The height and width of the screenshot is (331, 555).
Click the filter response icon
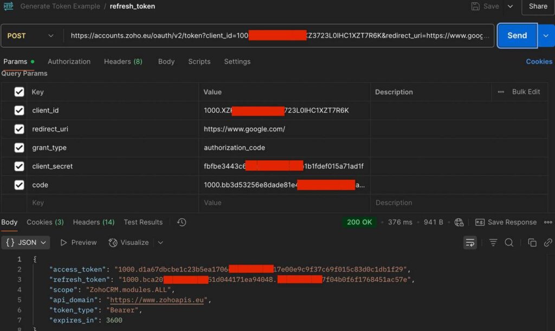point(493,243)
